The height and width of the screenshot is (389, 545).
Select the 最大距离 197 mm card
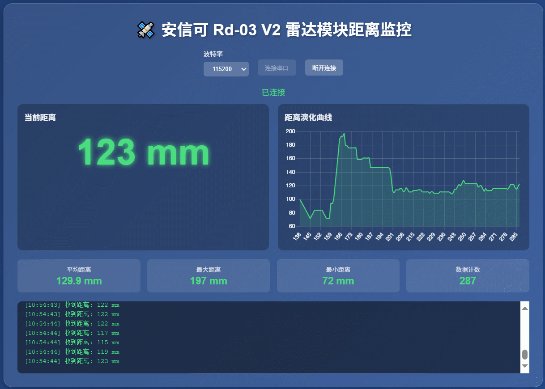(x=208, y=276)
